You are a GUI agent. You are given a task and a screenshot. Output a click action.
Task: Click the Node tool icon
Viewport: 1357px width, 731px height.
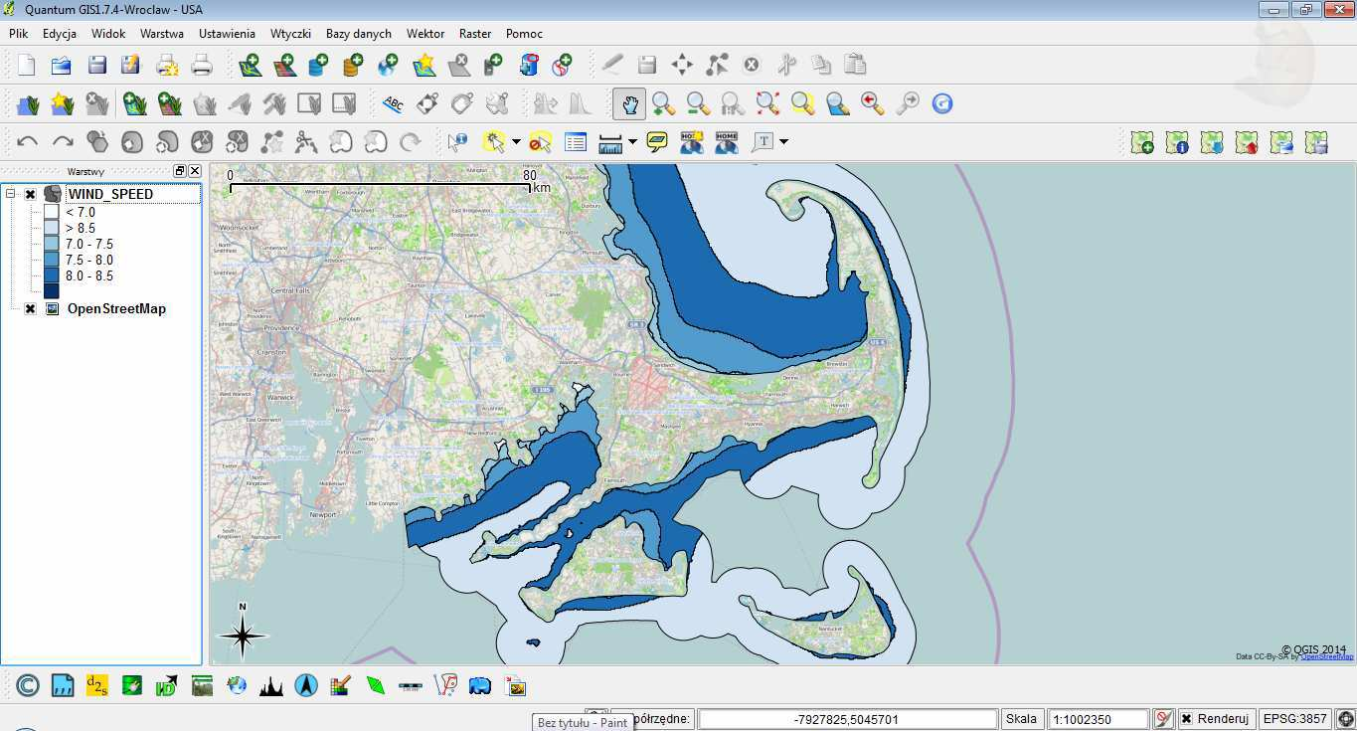click(x=717, y=66)
